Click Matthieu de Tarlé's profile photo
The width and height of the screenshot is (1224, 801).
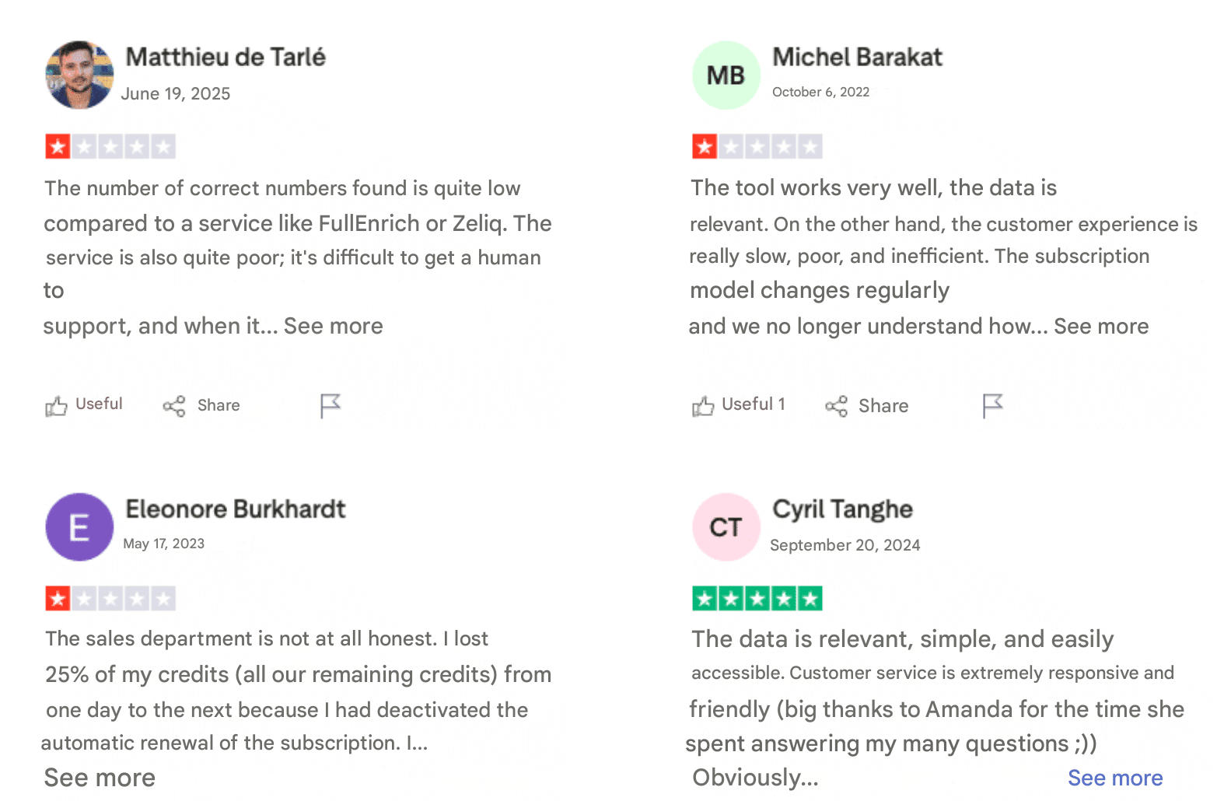coord(79,75)
